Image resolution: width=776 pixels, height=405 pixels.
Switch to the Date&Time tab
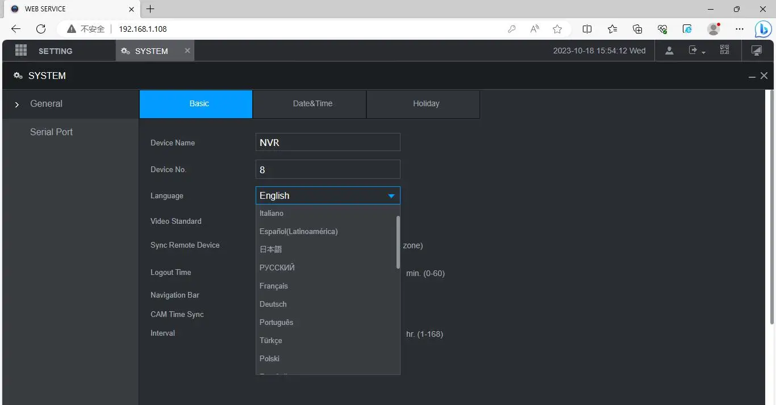310,104
